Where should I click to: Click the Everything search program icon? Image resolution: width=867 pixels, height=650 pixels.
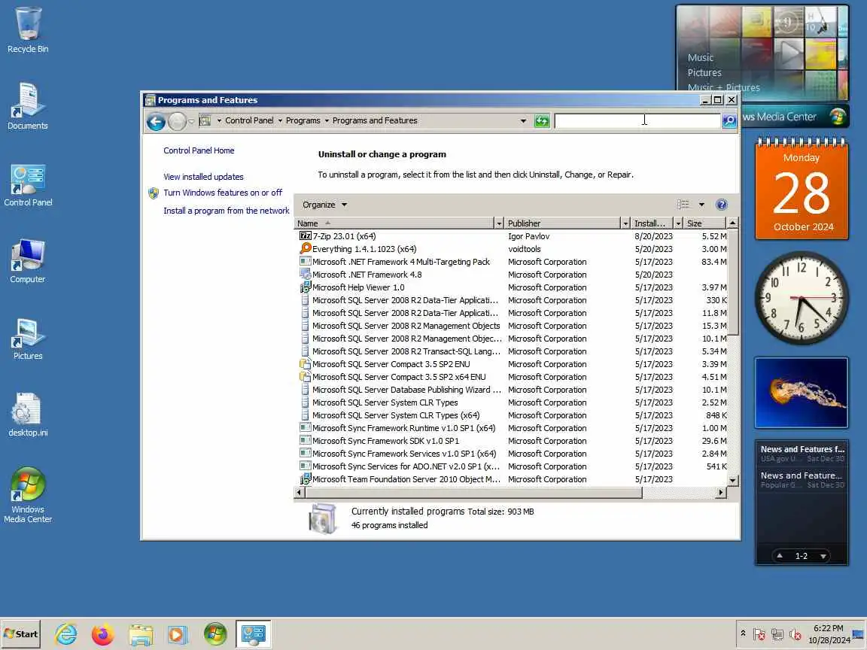pos(306,249)
